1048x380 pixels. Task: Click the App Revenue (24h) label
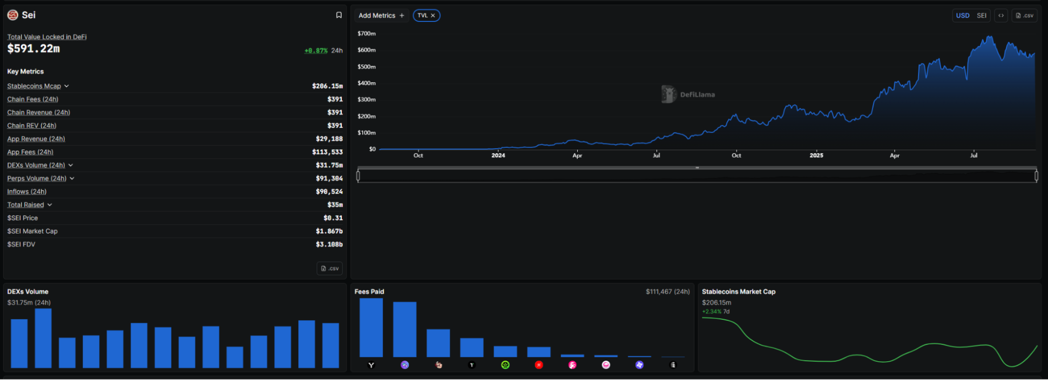[36, 139]
